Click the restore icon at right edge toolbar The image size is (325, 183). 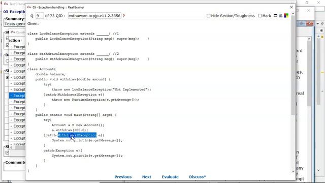pos(322,24)
